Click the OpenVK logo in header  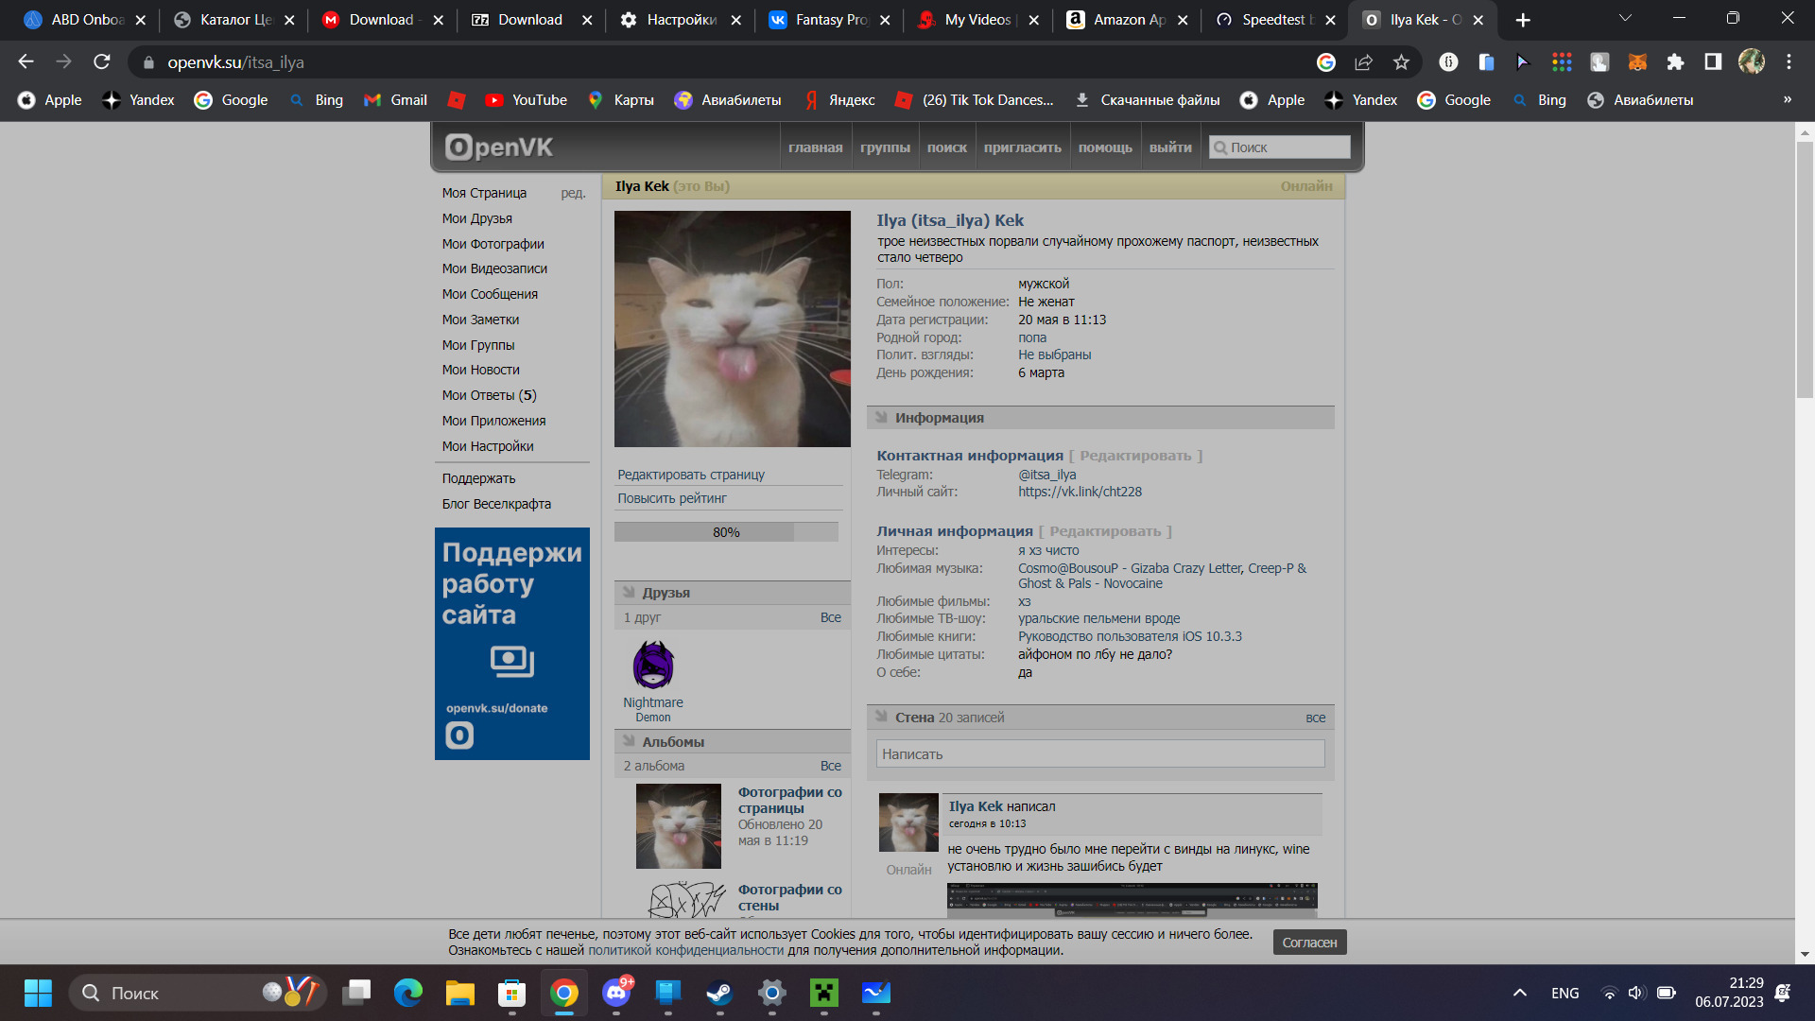click(x=499, y=147)
